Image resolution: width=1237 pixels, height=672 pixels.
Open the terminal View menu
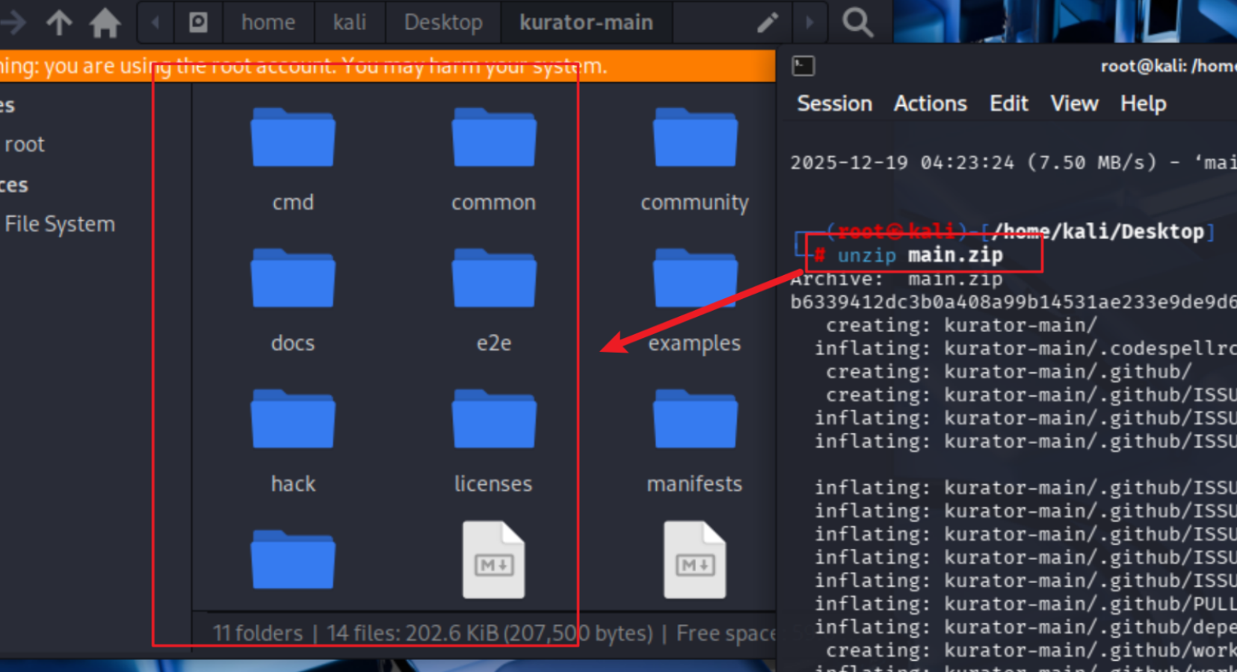(1074, 104)
